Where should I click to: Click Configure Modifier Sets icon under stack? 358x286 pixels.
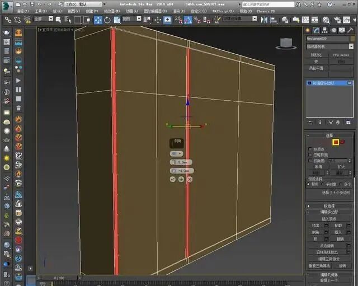348,123
